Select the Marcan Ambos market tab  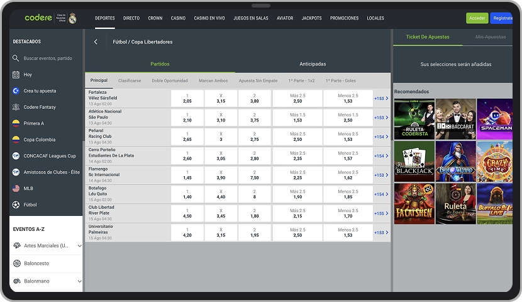coord(213,81)
